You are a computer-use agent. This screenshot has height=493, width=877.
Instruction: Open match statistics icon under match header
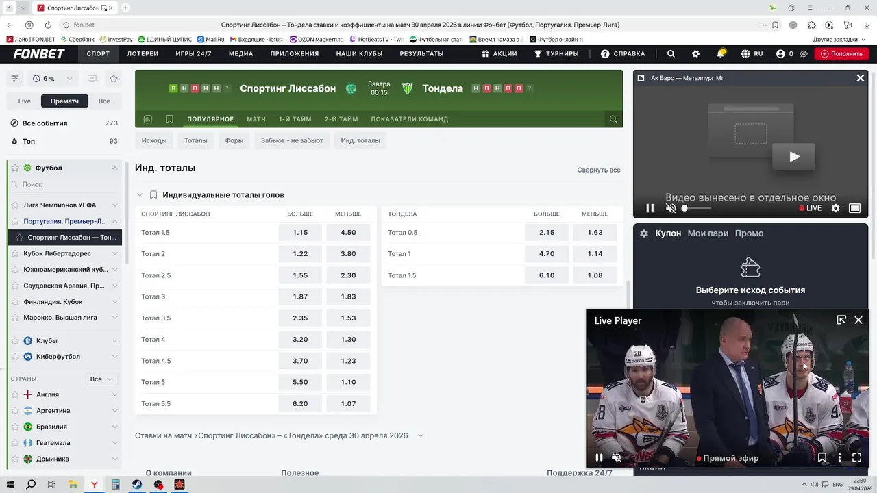tap(147, 119)
